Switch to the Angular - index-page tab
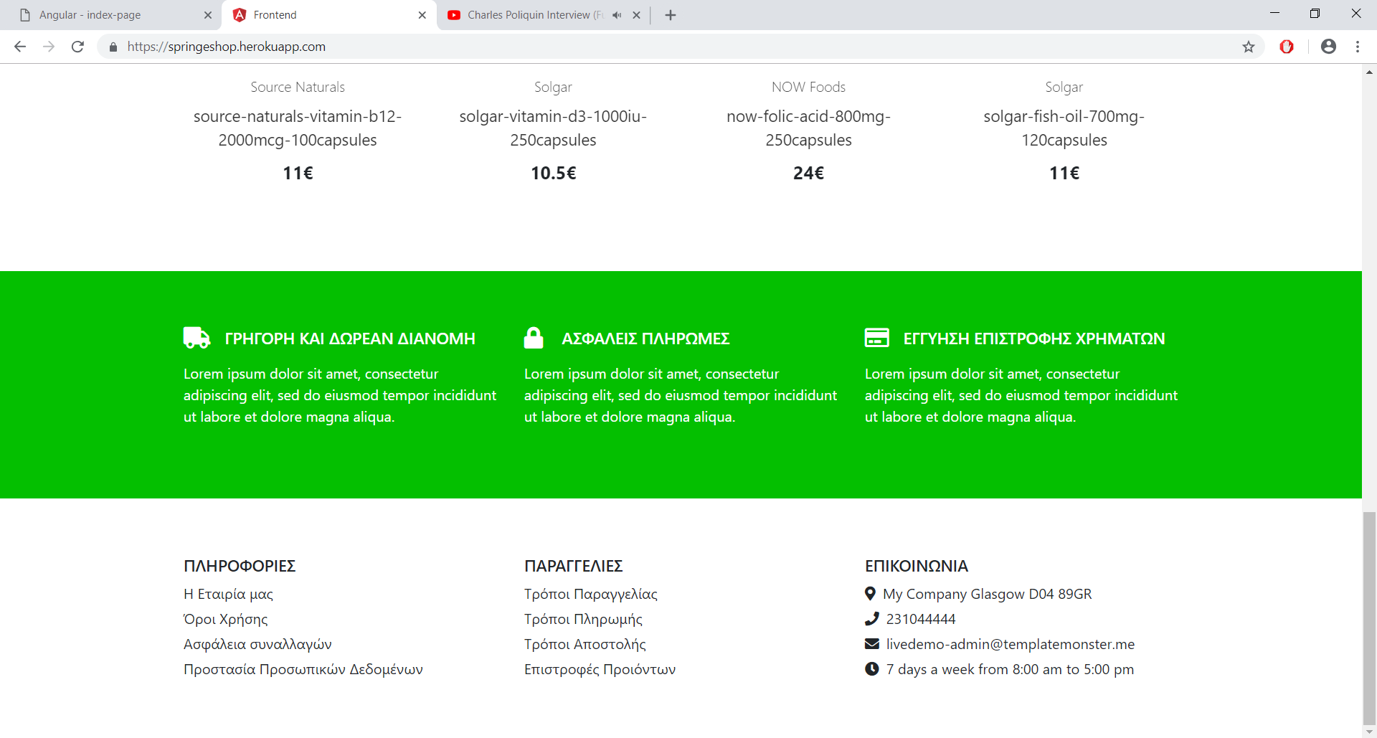The height and width of the screenshot is (738, 1377). pyautogui.click(x=111, y=15)
